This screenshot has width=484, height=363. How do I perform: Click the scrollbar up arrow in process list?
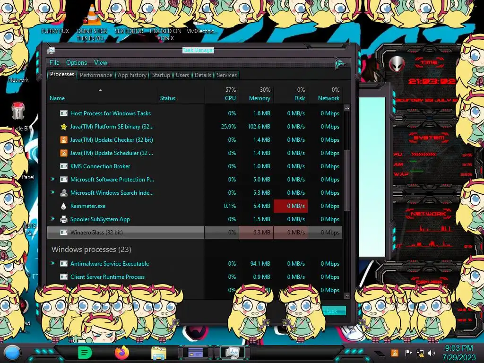(x=347, y=108)
